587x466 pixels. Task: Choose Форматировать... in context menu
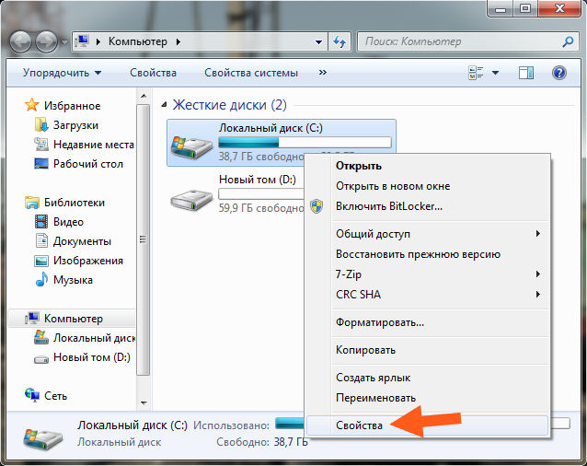pos(428,322)
